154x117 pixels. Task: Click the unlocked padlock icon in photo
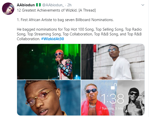114,86
